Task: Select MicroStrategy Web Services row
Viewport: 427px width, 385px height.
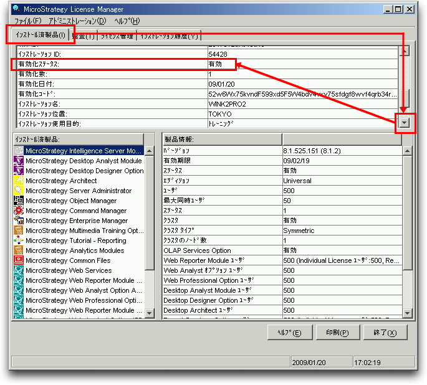Action: pyautogui.click(x=79, y=270)
